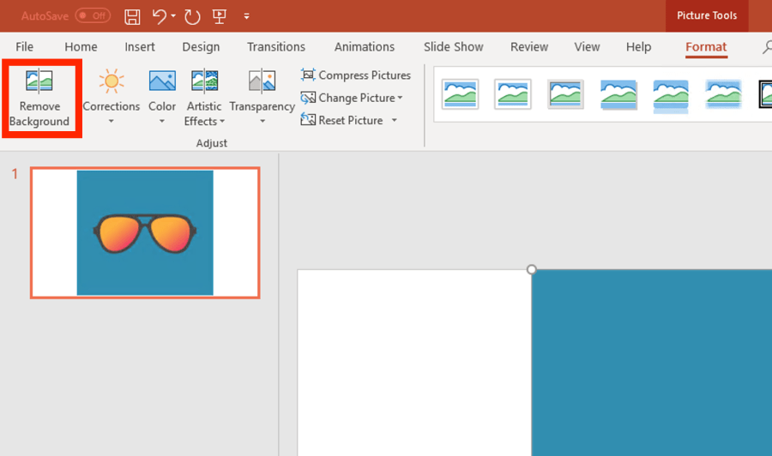Switch to the Help tab
Screen dimensions: 772x456
point(638,47)
